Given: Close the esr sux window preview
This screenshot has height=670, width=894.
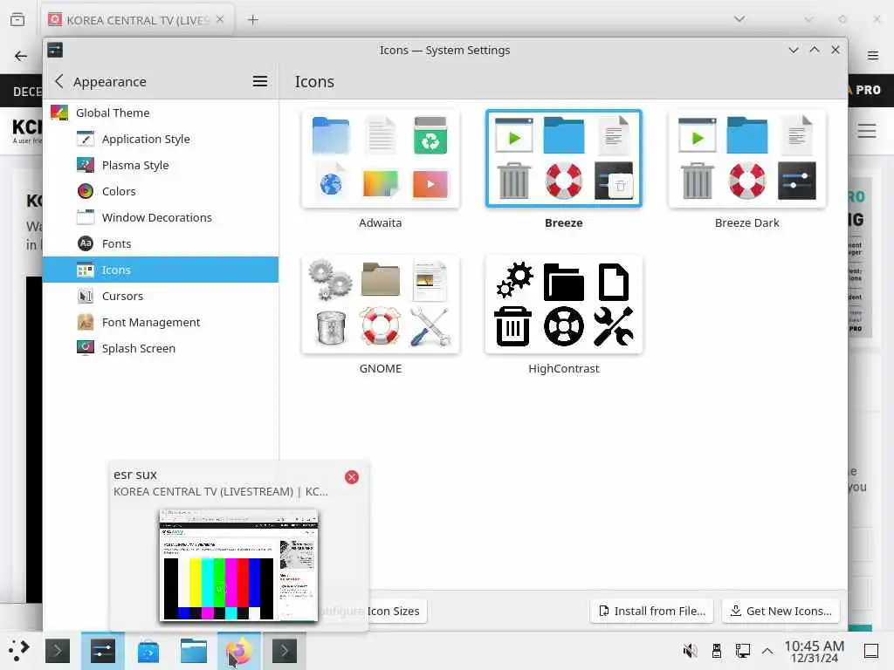Looking at the screenshot, I should [x=352, y=477].
